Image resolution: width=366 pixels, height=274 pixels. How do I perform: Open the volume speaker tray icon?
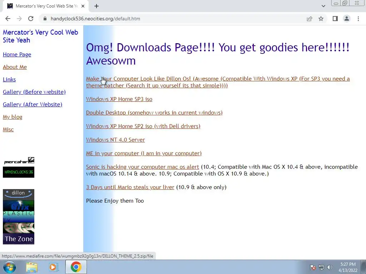pos(330,267)
